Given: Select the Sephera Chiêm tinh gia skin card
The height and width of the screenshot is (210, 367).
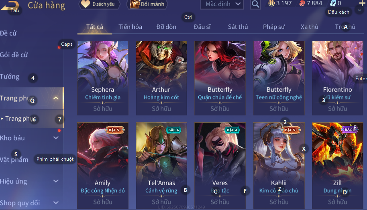Looking at the screenshot, I should [x=103, y=78].
